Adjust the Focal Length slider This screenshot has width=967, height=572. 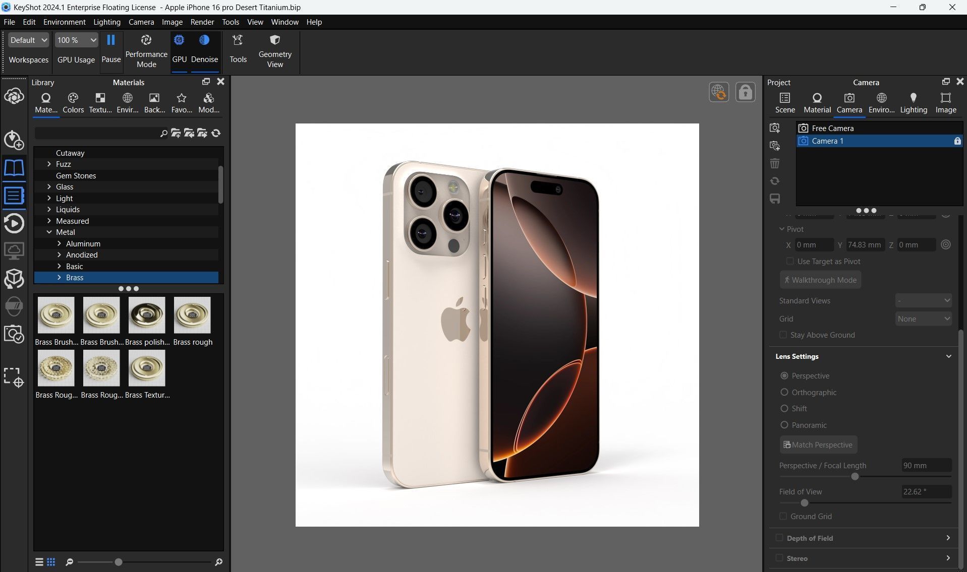[855, 477]
